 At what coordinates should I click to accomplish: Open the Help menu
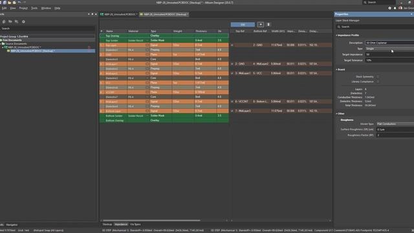[x=58, y=8]
